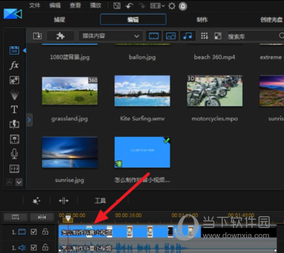Expand the library explorer side arrow
This screenshot has height=253, width=284.
pos(29,120)
